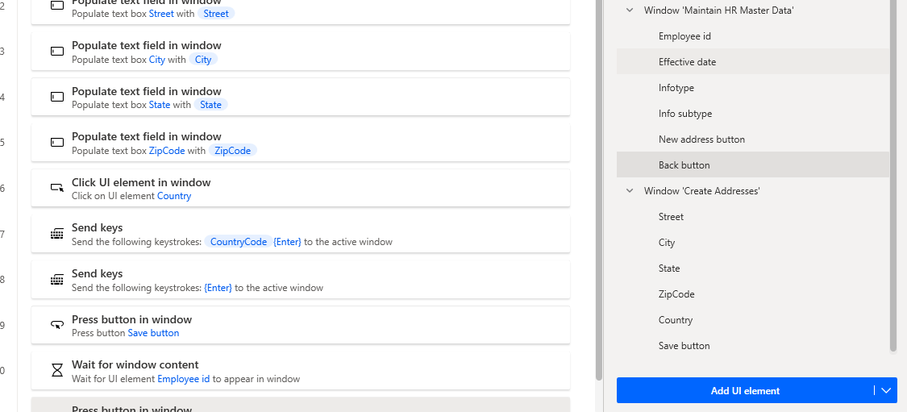The width and height of the screenshot is (907, 412).
Task: Click the text box icon on Populate City step
Action: pyautogui.click(x=57, y=52)
